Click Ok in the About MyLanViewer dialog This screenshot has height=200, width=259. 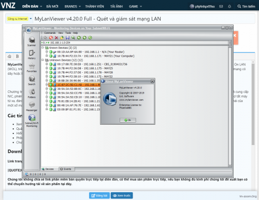pos(128,120)
